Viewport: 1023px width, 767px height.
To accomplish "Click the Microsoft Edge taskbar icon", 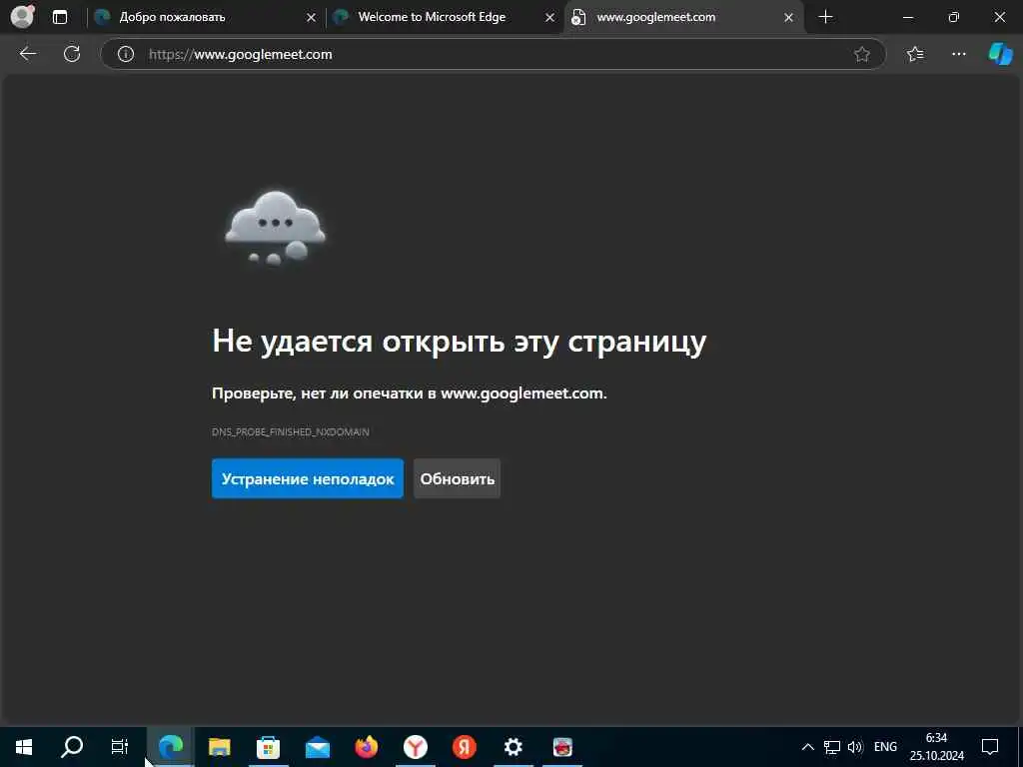I will click(x=170, y=747).
